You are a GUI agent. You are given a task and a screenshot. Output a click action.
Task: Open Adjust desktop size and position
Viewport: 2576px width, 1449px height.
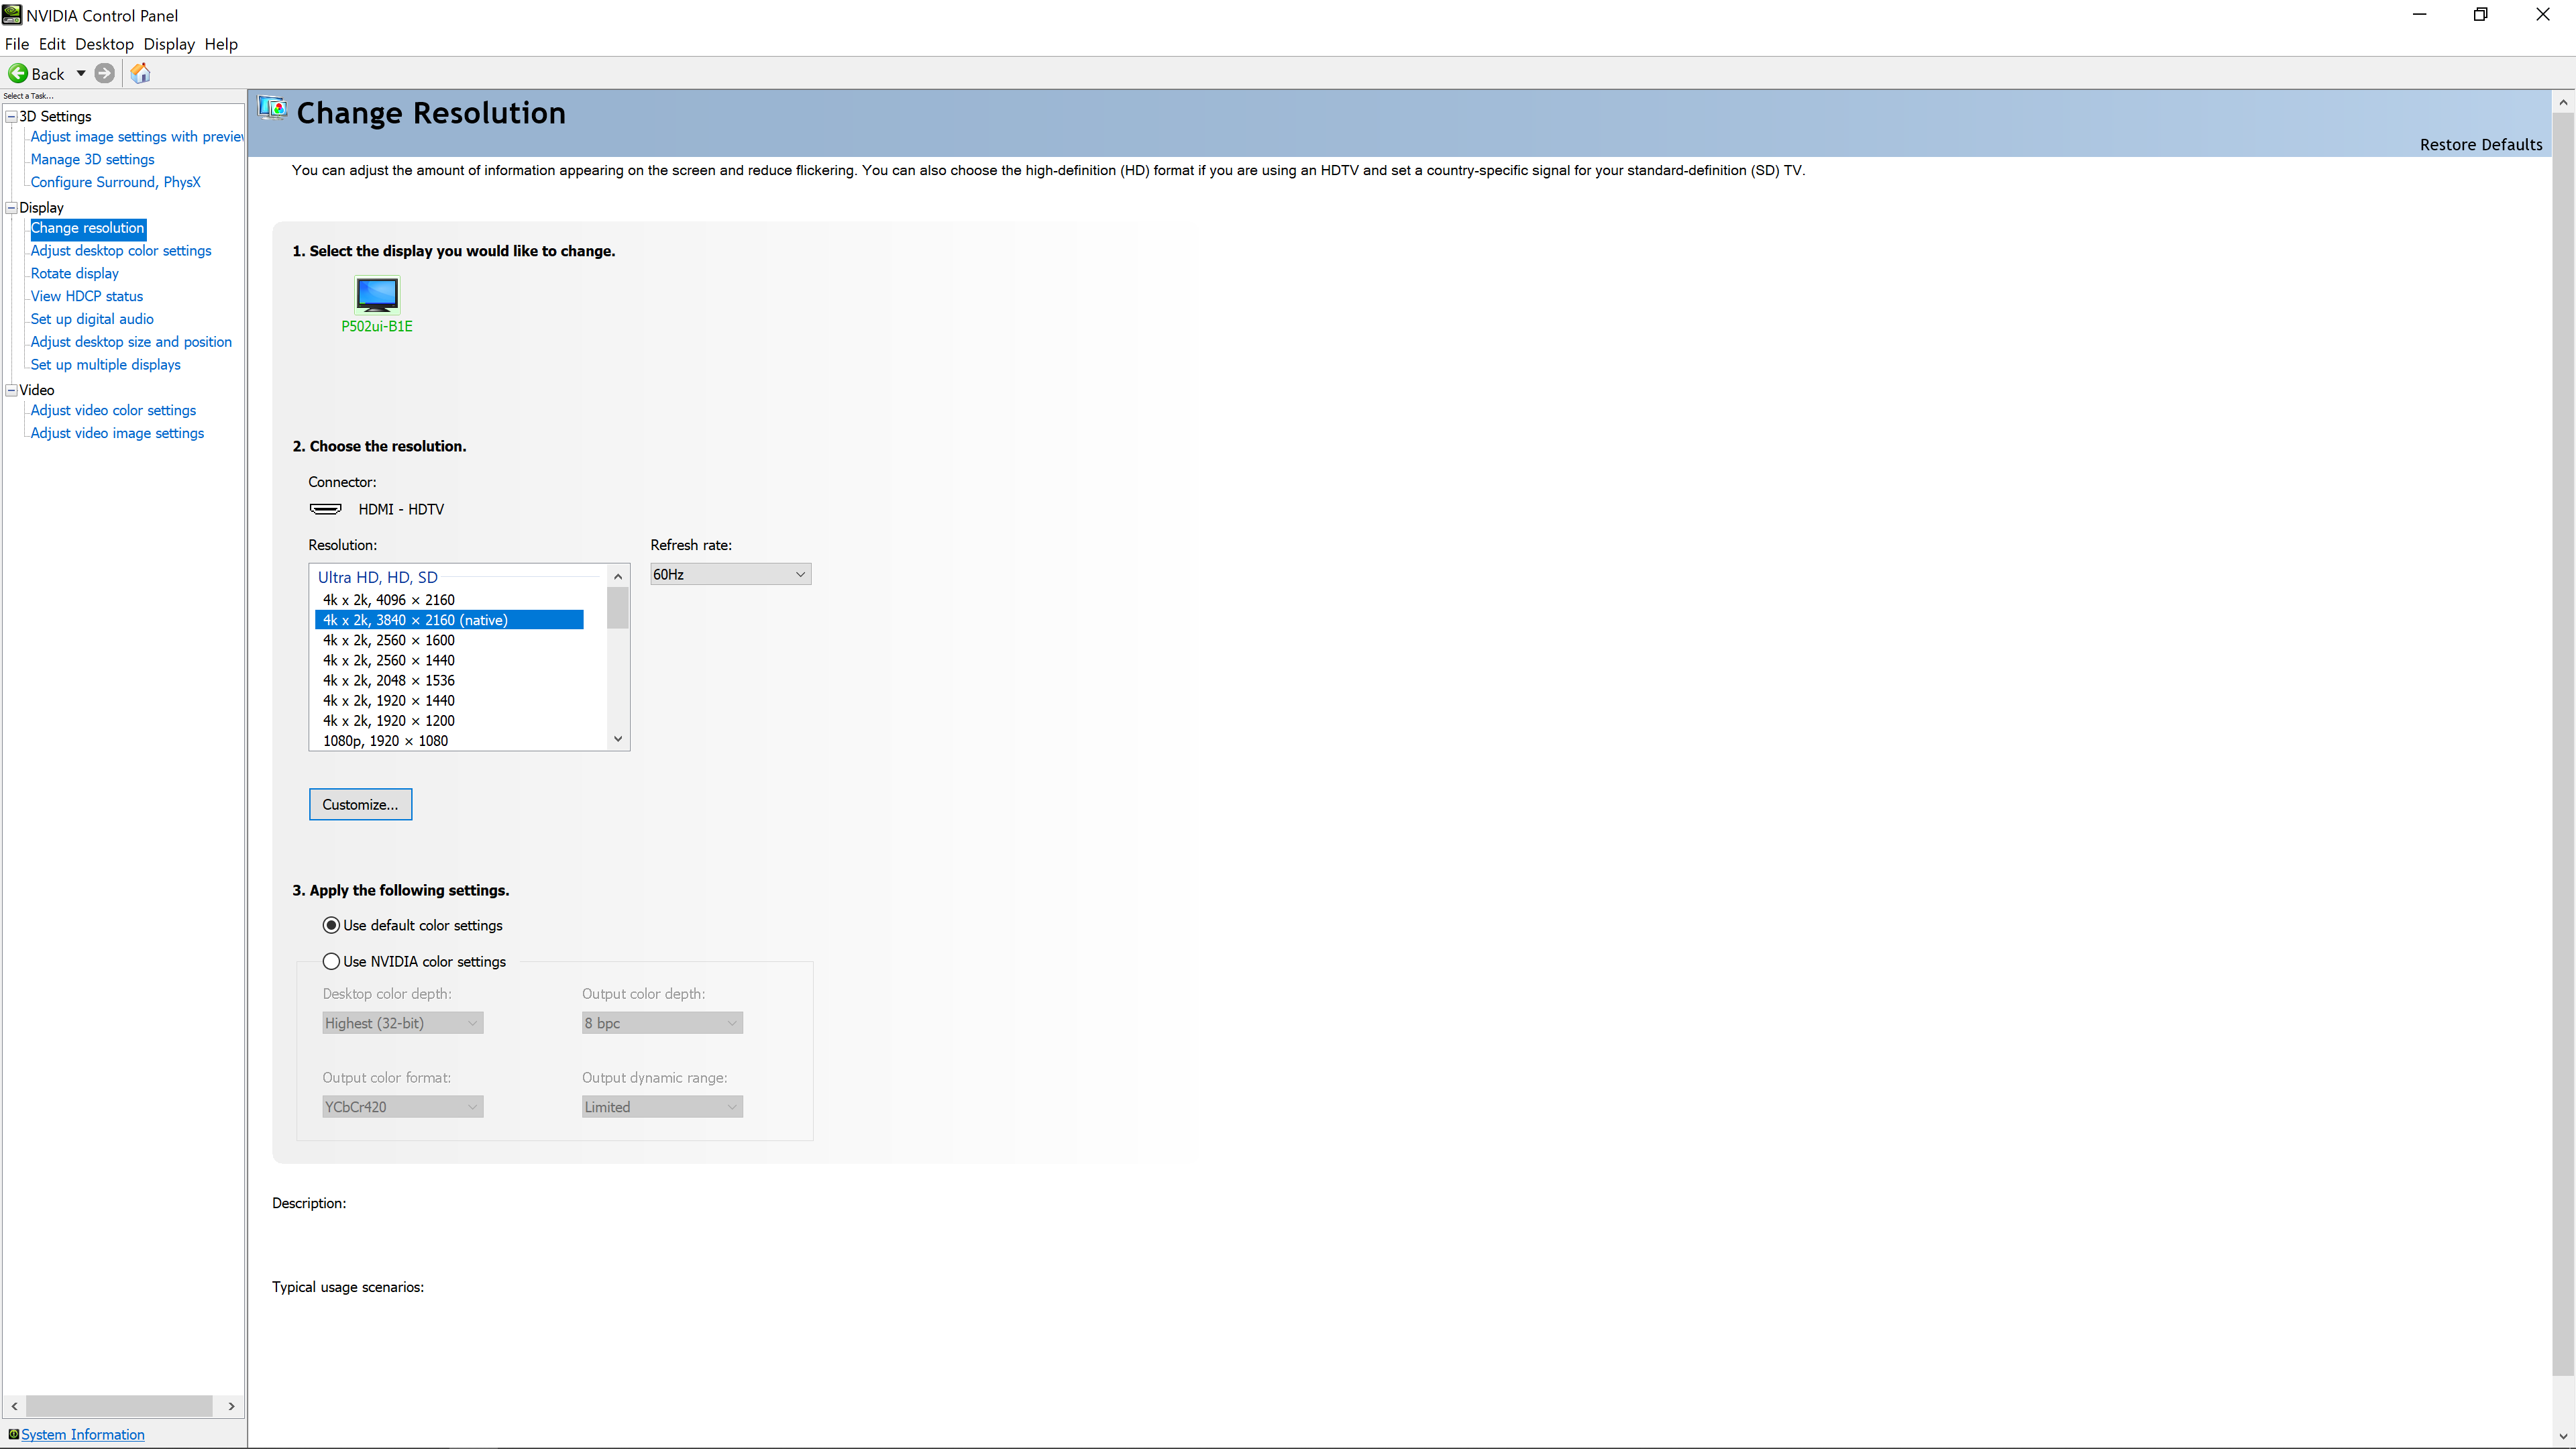(131, 342)
